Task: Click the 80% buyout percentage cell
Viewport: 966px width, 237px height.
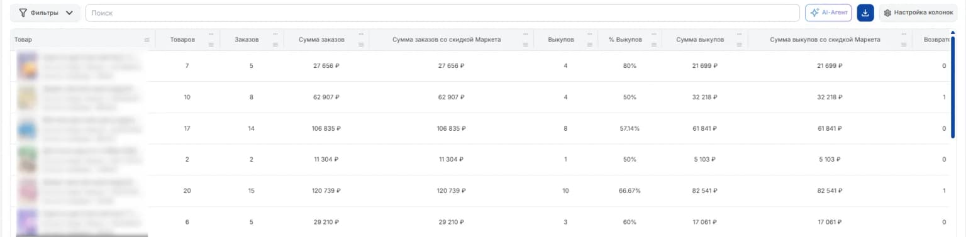Action: [x=630, y=66]
